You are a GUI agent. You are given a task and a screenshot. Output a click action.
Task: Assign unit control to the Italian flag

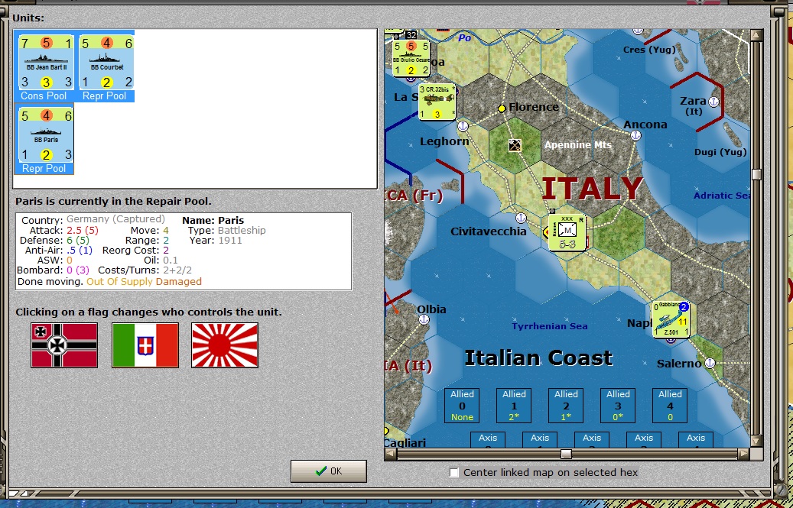[x=145, y=345]
